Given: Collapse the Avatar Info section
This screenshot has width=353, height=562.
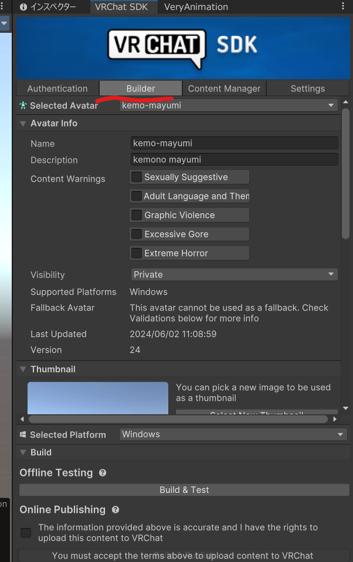Looking at the screenshot, I should (x=23, y=124).
